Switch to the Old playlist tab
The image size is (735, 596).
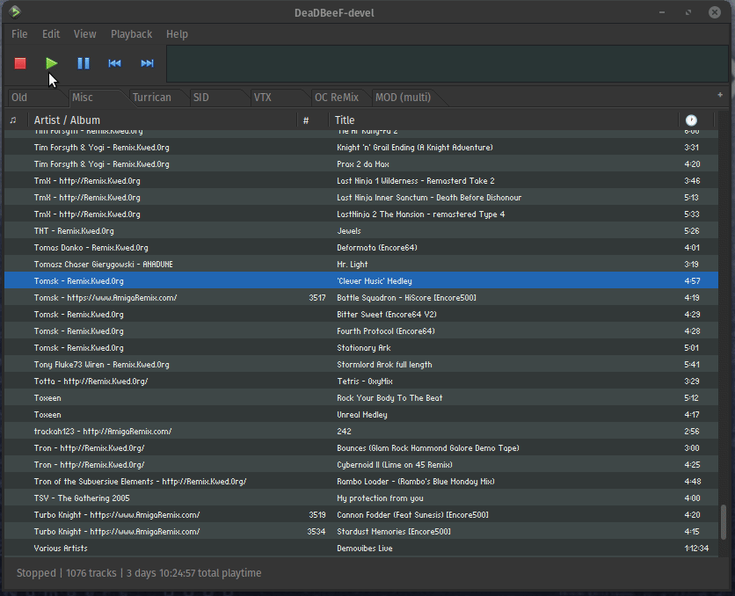35,98
